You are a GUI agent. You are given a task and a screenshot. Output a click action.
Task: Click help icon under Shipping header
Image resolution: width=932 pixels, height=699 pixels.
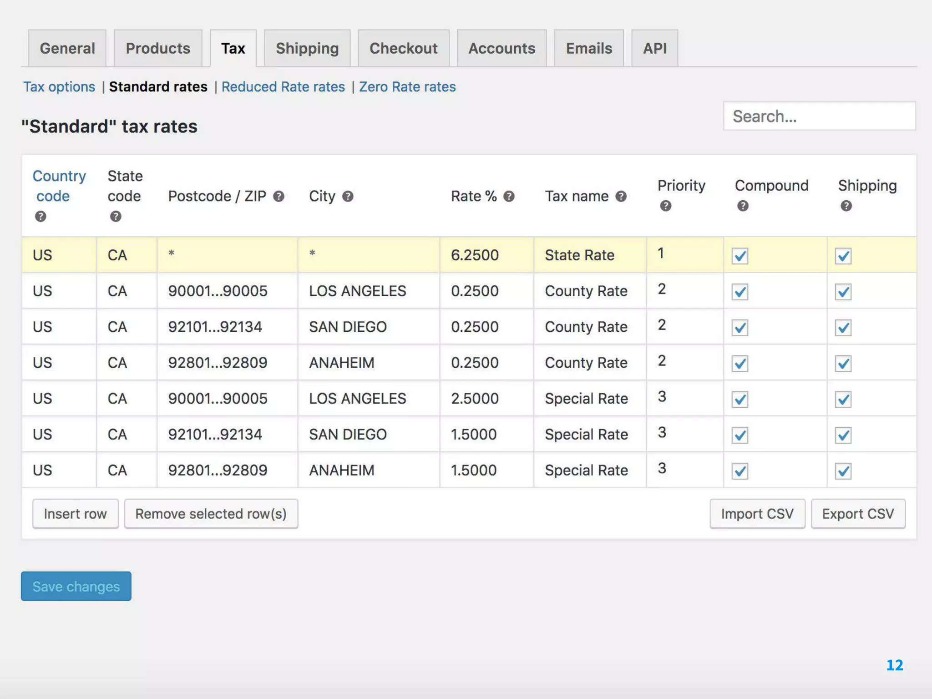click(x=846, y=206)
